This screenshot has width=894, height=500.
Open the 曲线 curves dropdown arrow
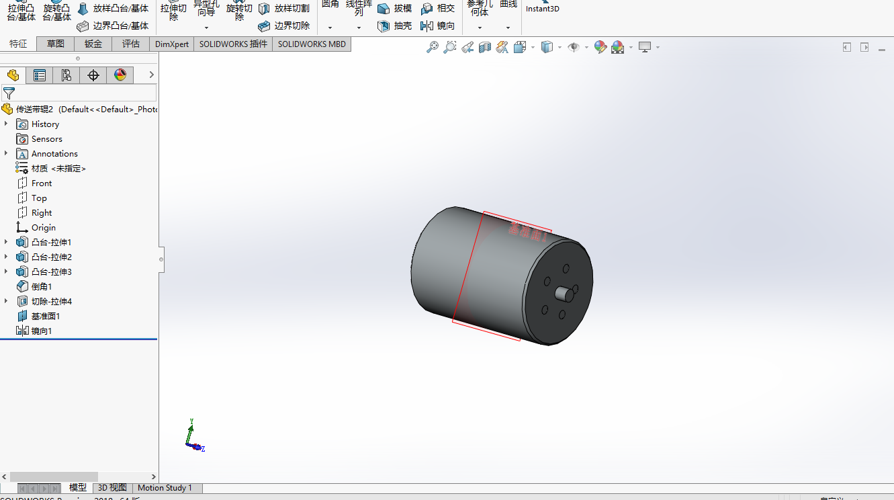coord(508,28)
